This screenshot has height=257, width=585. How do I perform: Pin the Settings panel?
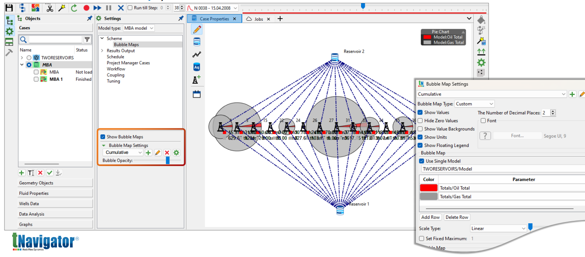click(x=181, y=19)
